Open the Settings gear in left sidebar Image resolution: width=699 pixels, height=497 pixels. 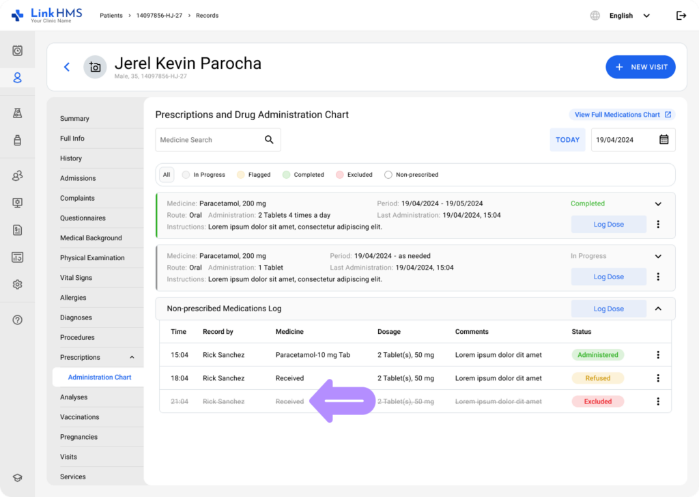[x=18, y=285]
